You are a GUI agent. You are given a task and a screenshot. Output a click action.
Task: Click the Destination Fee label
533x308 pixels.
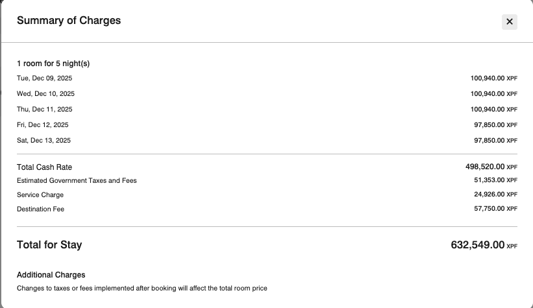click(x=40, y=209)
